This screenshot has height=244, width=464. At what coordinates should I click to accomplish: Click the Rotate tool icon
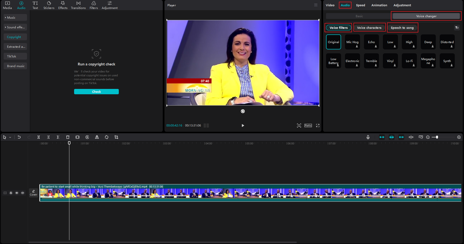click(107, 137)
